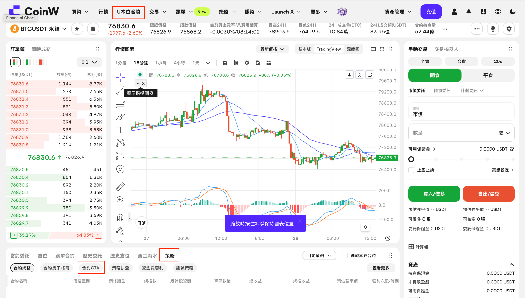525x298 pixels.
Task: Open the lightbulb tips icon in ticker bar
Action: (493, 29)
